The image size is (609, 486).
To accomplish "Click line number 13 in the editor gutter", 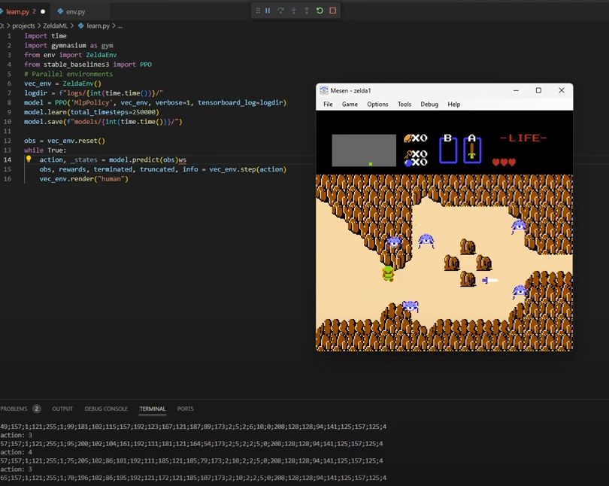I will [8, 150].
